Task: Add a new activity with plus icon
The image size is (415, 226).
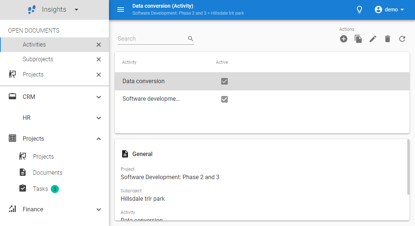Action: coord(344,39)
